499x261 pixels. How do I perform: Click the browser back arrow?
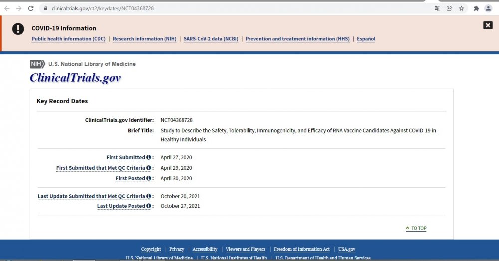tap(7, 8)
